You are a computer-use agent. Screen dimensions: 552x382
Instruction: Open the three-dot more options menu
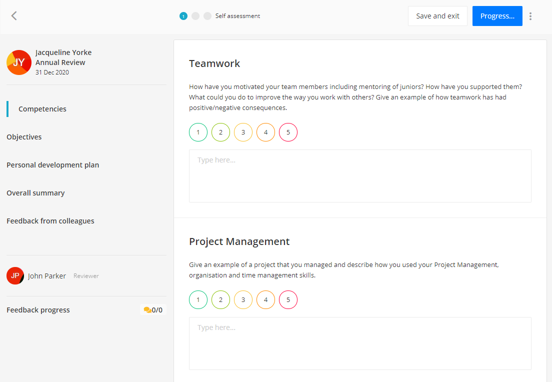[530, 16]
